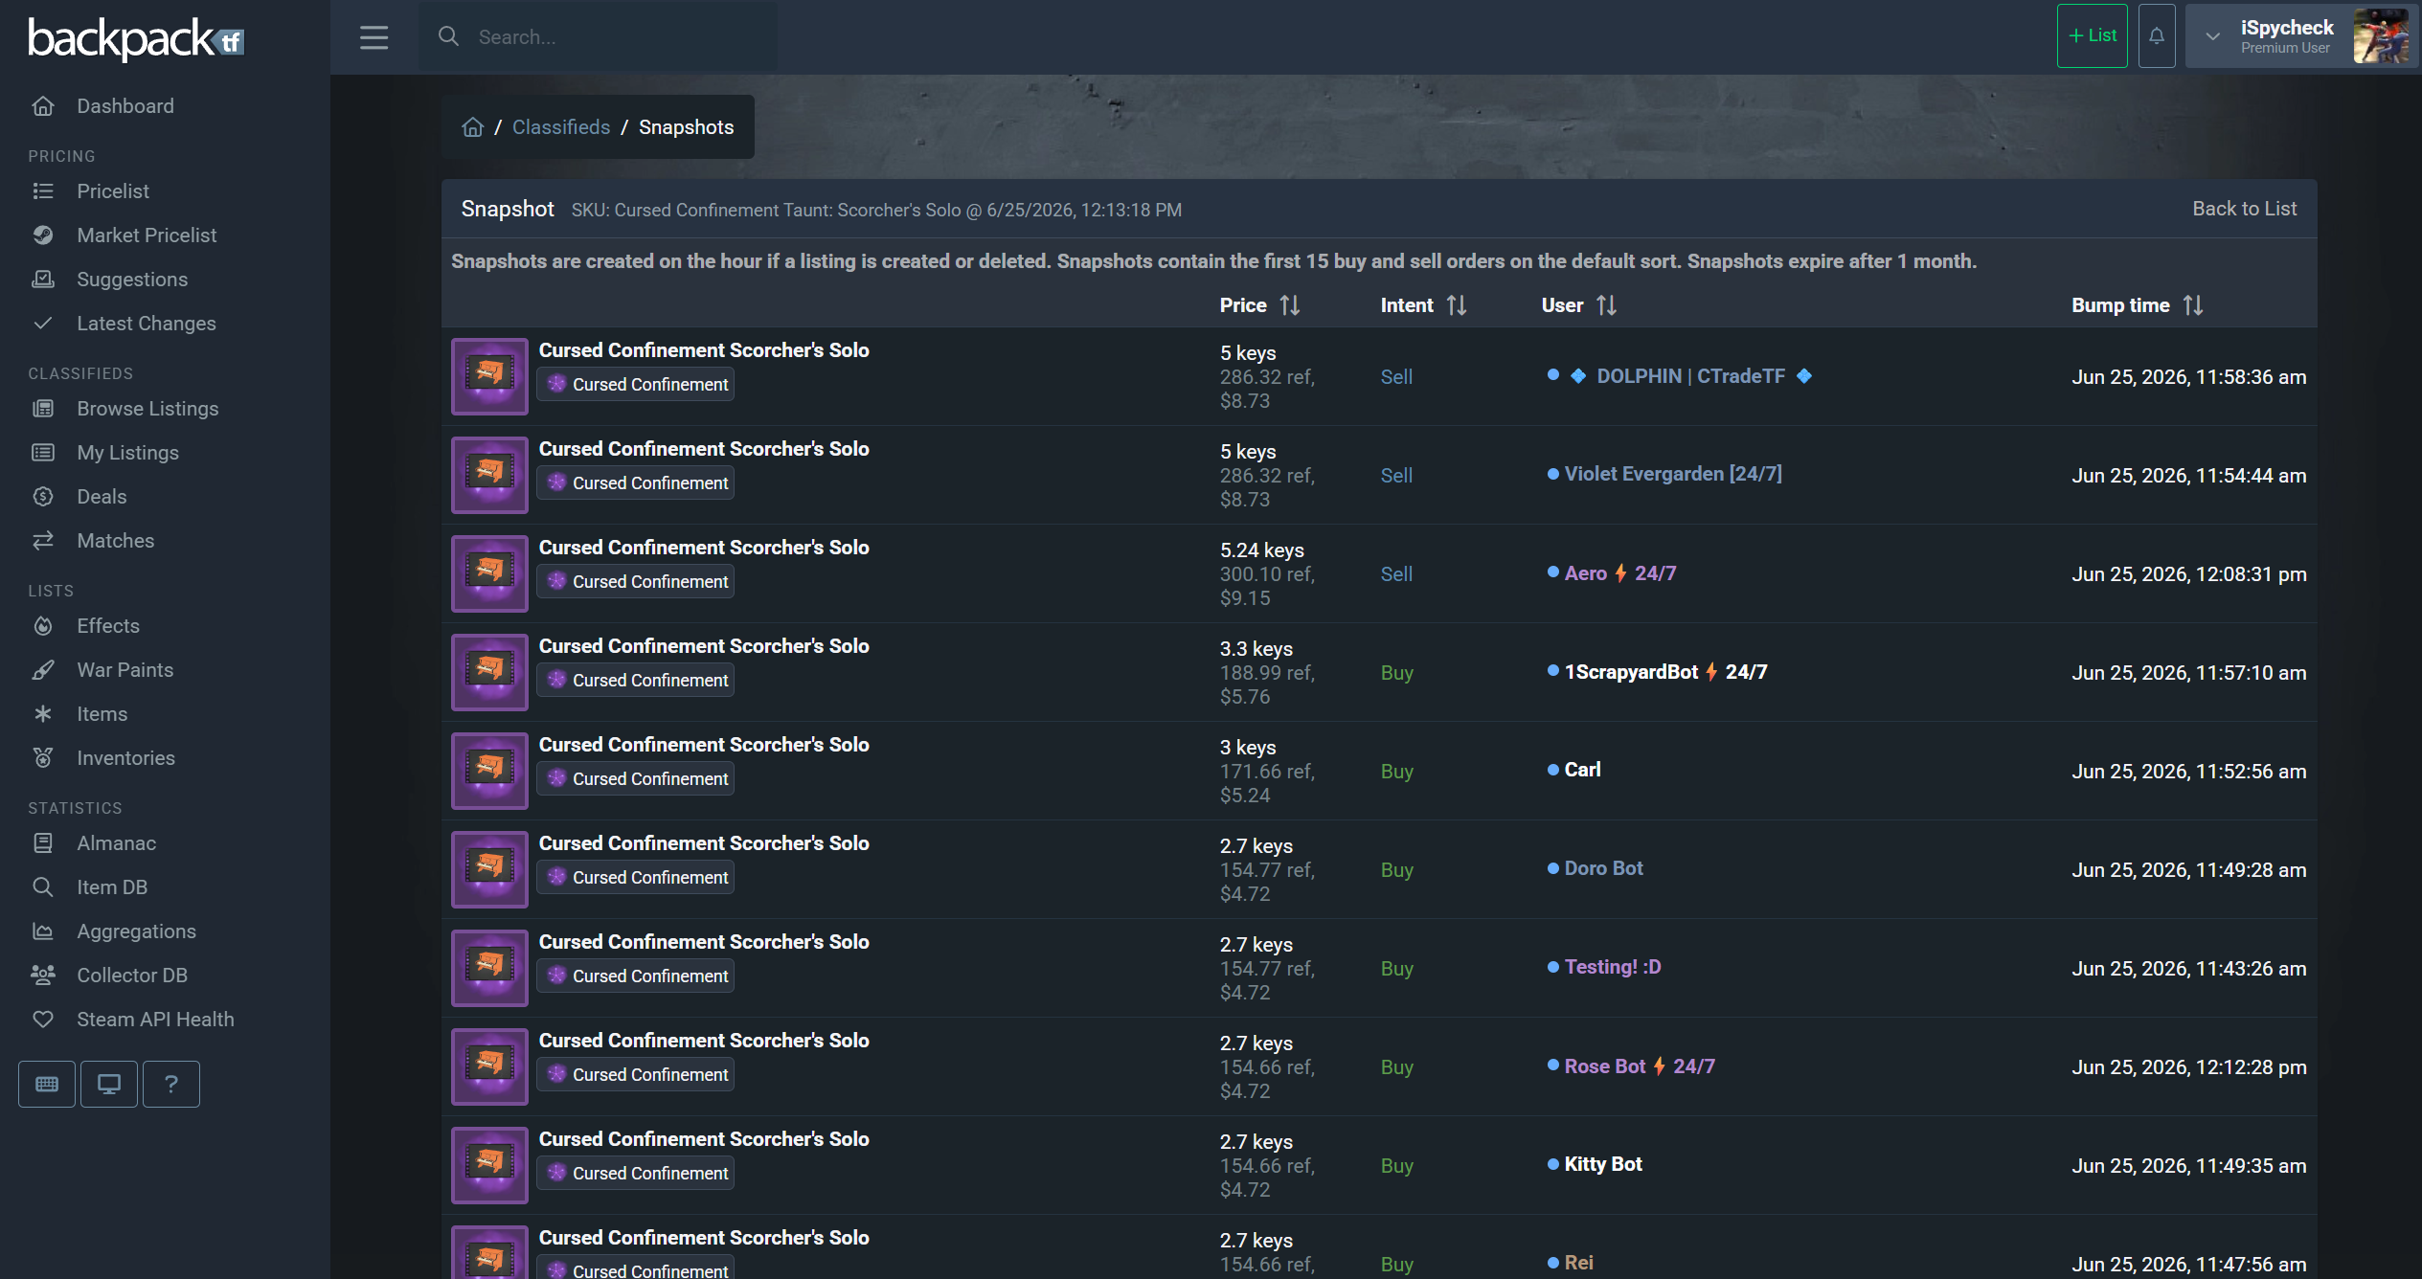2422x1279 pixels.
Task: Click the Snapshots breadcrumb label
Action: pyautogui.click(x=687, y=127)
